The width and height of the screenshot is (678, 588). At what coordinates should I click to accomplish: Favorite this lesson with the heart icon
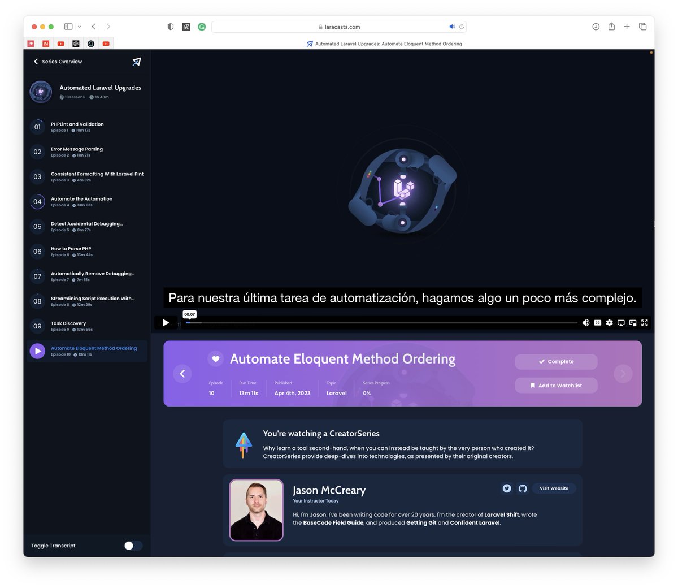[x=215, y=359]
